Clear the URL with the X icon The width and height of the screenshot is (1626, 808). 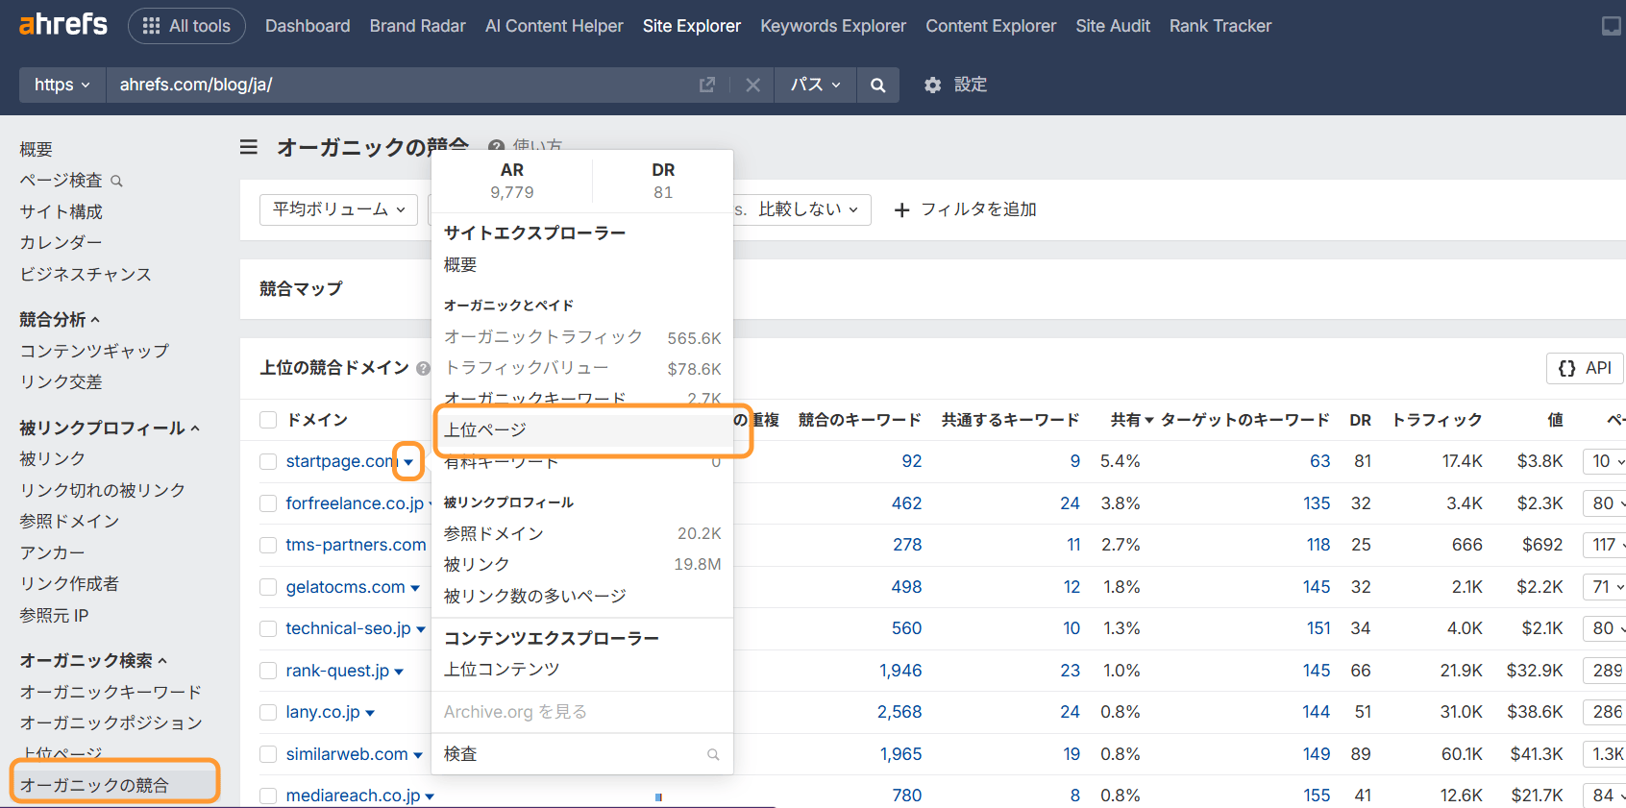tap(753, 85)
